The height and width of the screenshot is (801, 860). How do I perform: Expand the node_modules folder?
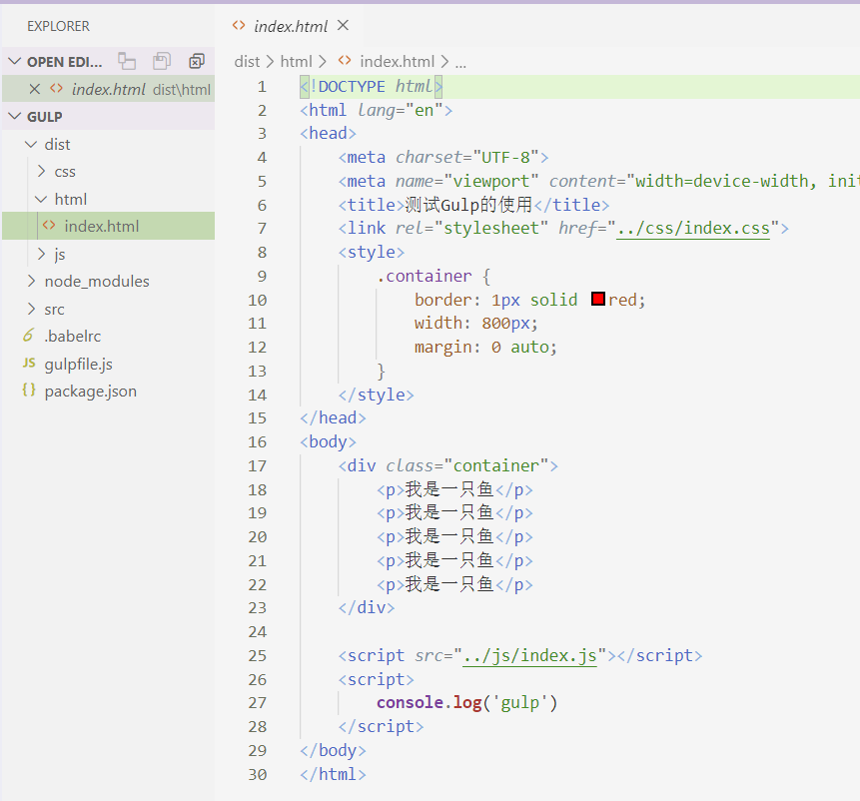(x=31, y=281)
